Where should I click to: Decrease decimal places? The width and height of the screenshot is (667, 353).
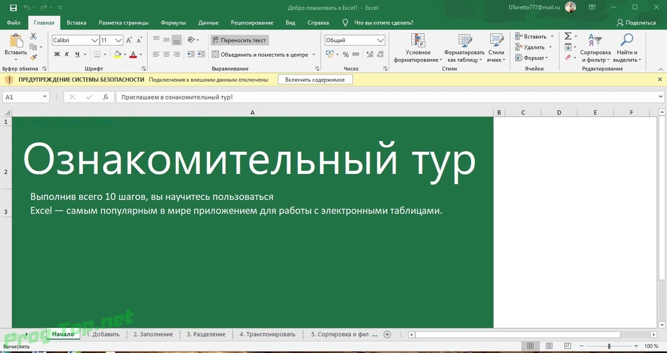[x=379, y=54]
